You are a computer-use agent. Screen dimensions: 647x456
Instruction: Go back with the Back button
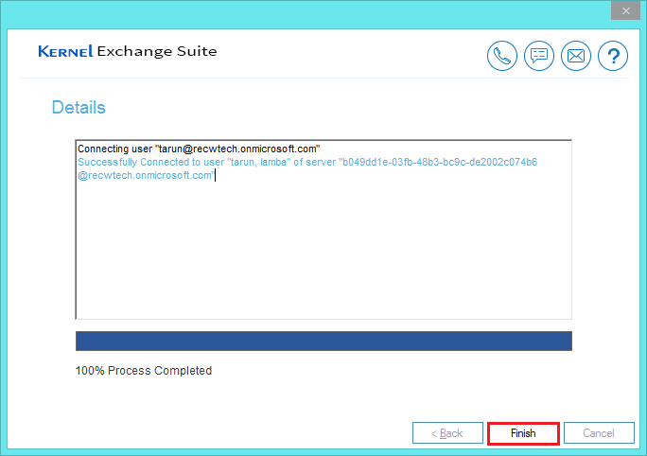click(447, 433)
